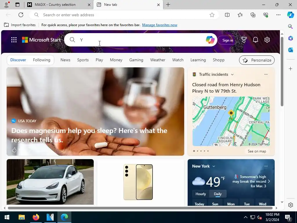Image resolution: width=297 pixels, height=223 pixels.
Task: Open Firefox from the taskbar
Action: pyautogui.click(x=36, y=217)
